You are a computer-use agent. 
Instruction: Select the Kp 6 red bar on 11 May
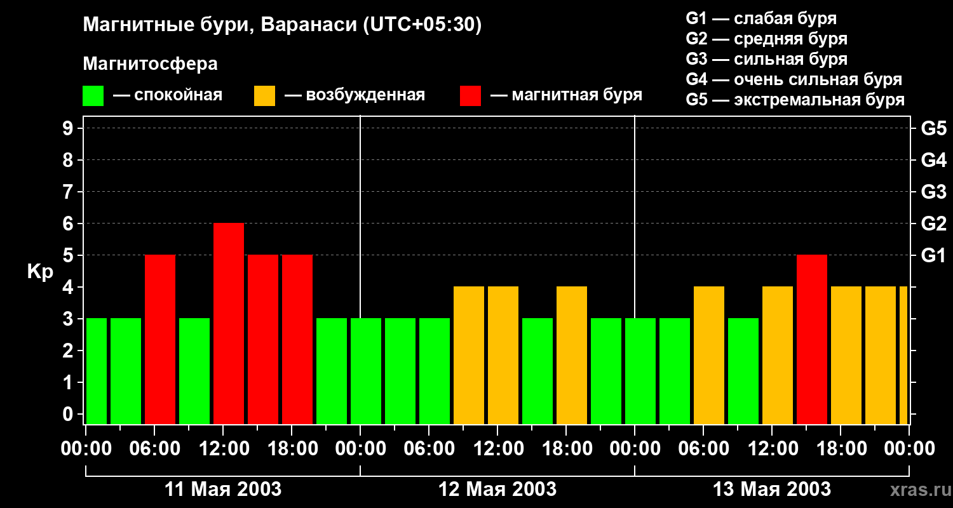(229, 323)
